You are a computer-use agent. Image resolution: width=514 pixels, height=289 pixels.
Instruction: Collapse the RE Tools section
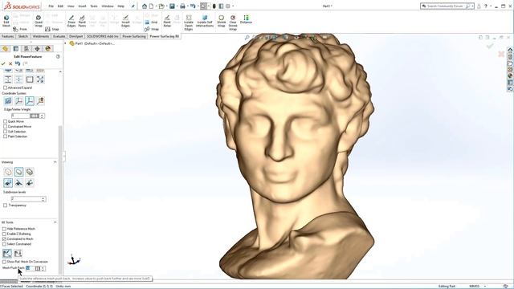tap(55, 222)
